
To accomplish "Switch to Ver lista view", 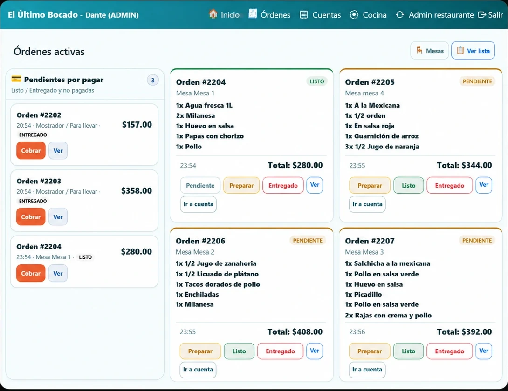I will (473, 50).
